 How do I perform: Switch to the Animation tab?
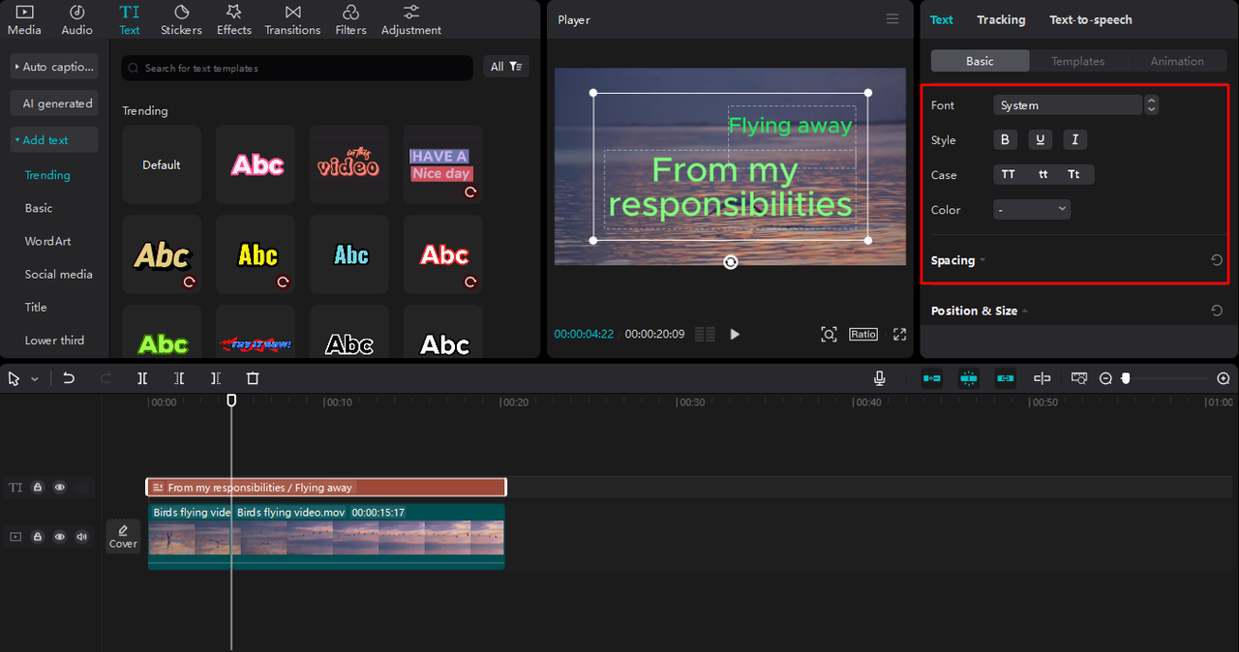tap(1177, 61)
